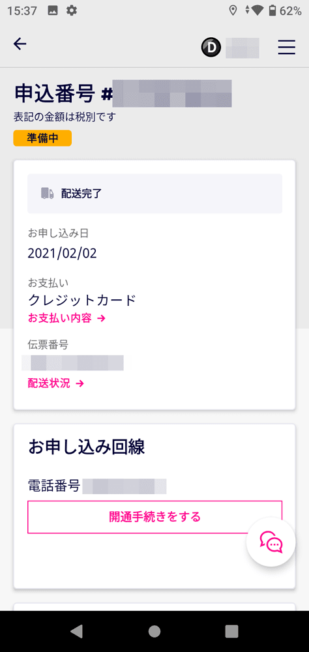Tap the blurred account name beside avatar
Image resolution: width=309 pixels, height=652 pixels.
(x=243, y=48)
